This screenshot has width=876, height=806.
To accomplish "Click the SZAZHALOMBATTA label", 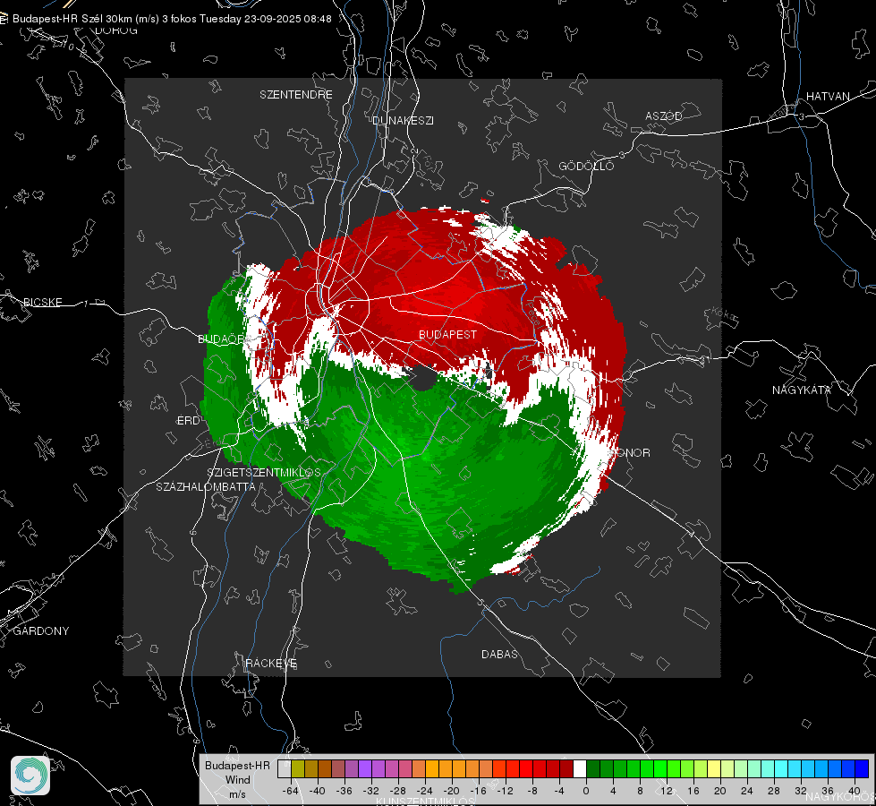I will (x=206, y=486).
